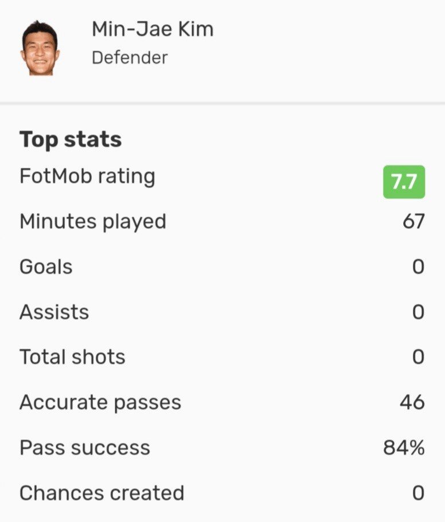Click the Chances created label

102,493
